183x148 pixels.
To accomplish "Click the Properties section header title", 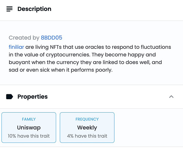I will pos(33,96).
